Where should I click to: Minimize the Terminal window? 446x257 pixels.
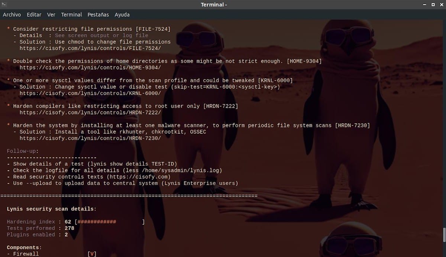point(425,4)
